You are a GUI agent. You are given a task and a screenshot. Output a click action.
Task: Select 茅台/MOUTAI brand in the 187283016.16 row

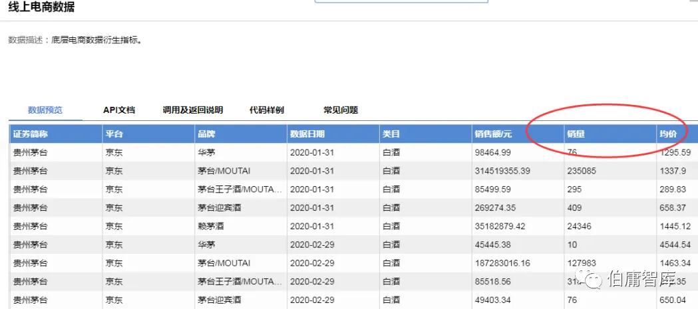224,263
